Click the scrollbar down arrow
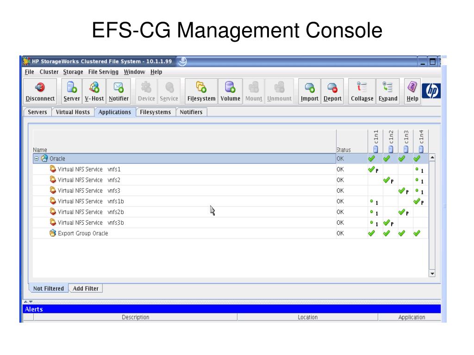 click(432, 274)
